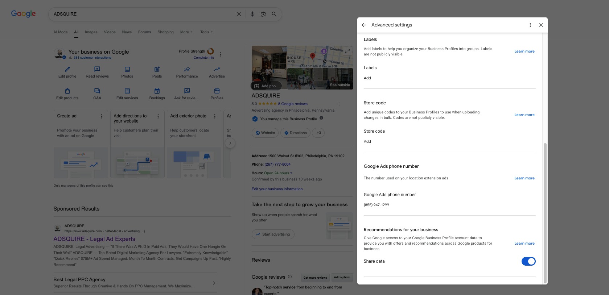Click the Start advertising button

click(273, 234)
